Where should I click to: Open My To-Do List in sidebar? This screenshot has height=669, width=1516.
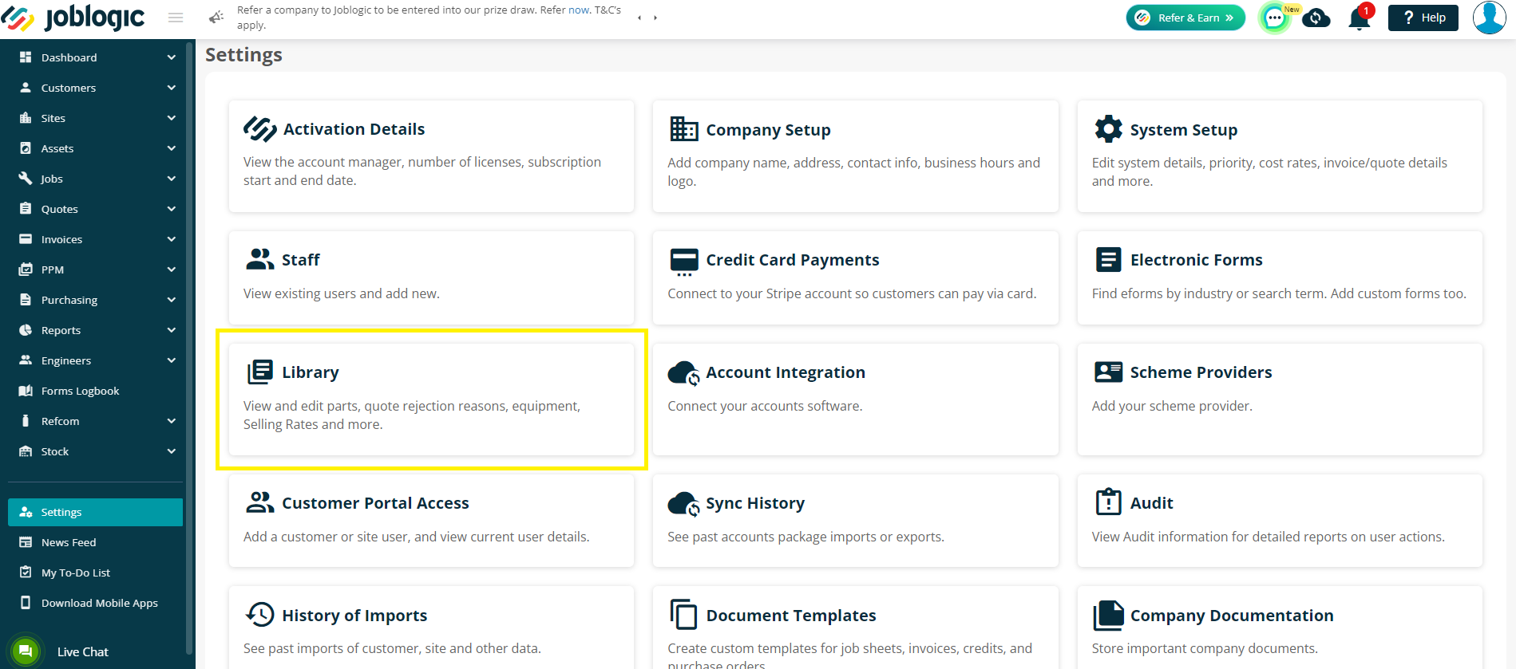95,573
